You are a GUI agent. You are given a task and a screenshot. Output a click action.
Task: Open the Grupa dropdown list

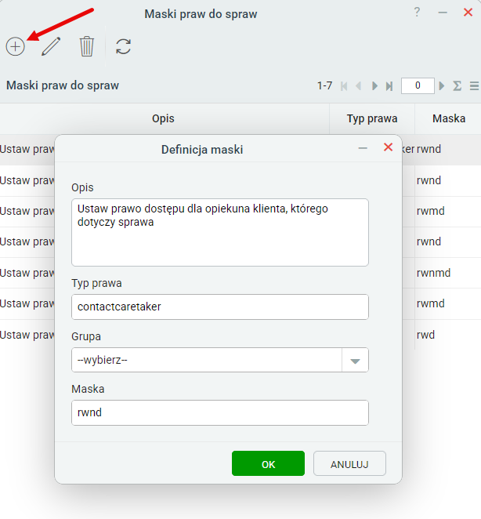click(220, 360)
